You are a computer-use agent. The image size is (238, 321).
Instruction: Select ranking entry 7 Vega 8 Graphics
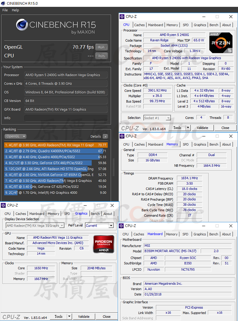[x=56, y=180]
